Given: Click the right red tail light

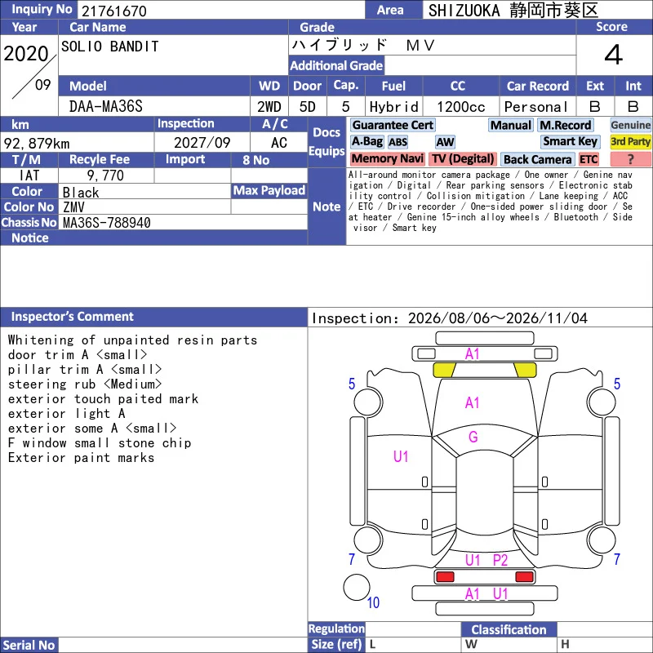Looking at the screenshot, I should (x=524, y=576).
